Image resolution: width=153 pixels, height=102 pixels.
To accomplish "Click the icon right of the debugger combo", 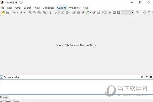I will click(x=137, y=12).
